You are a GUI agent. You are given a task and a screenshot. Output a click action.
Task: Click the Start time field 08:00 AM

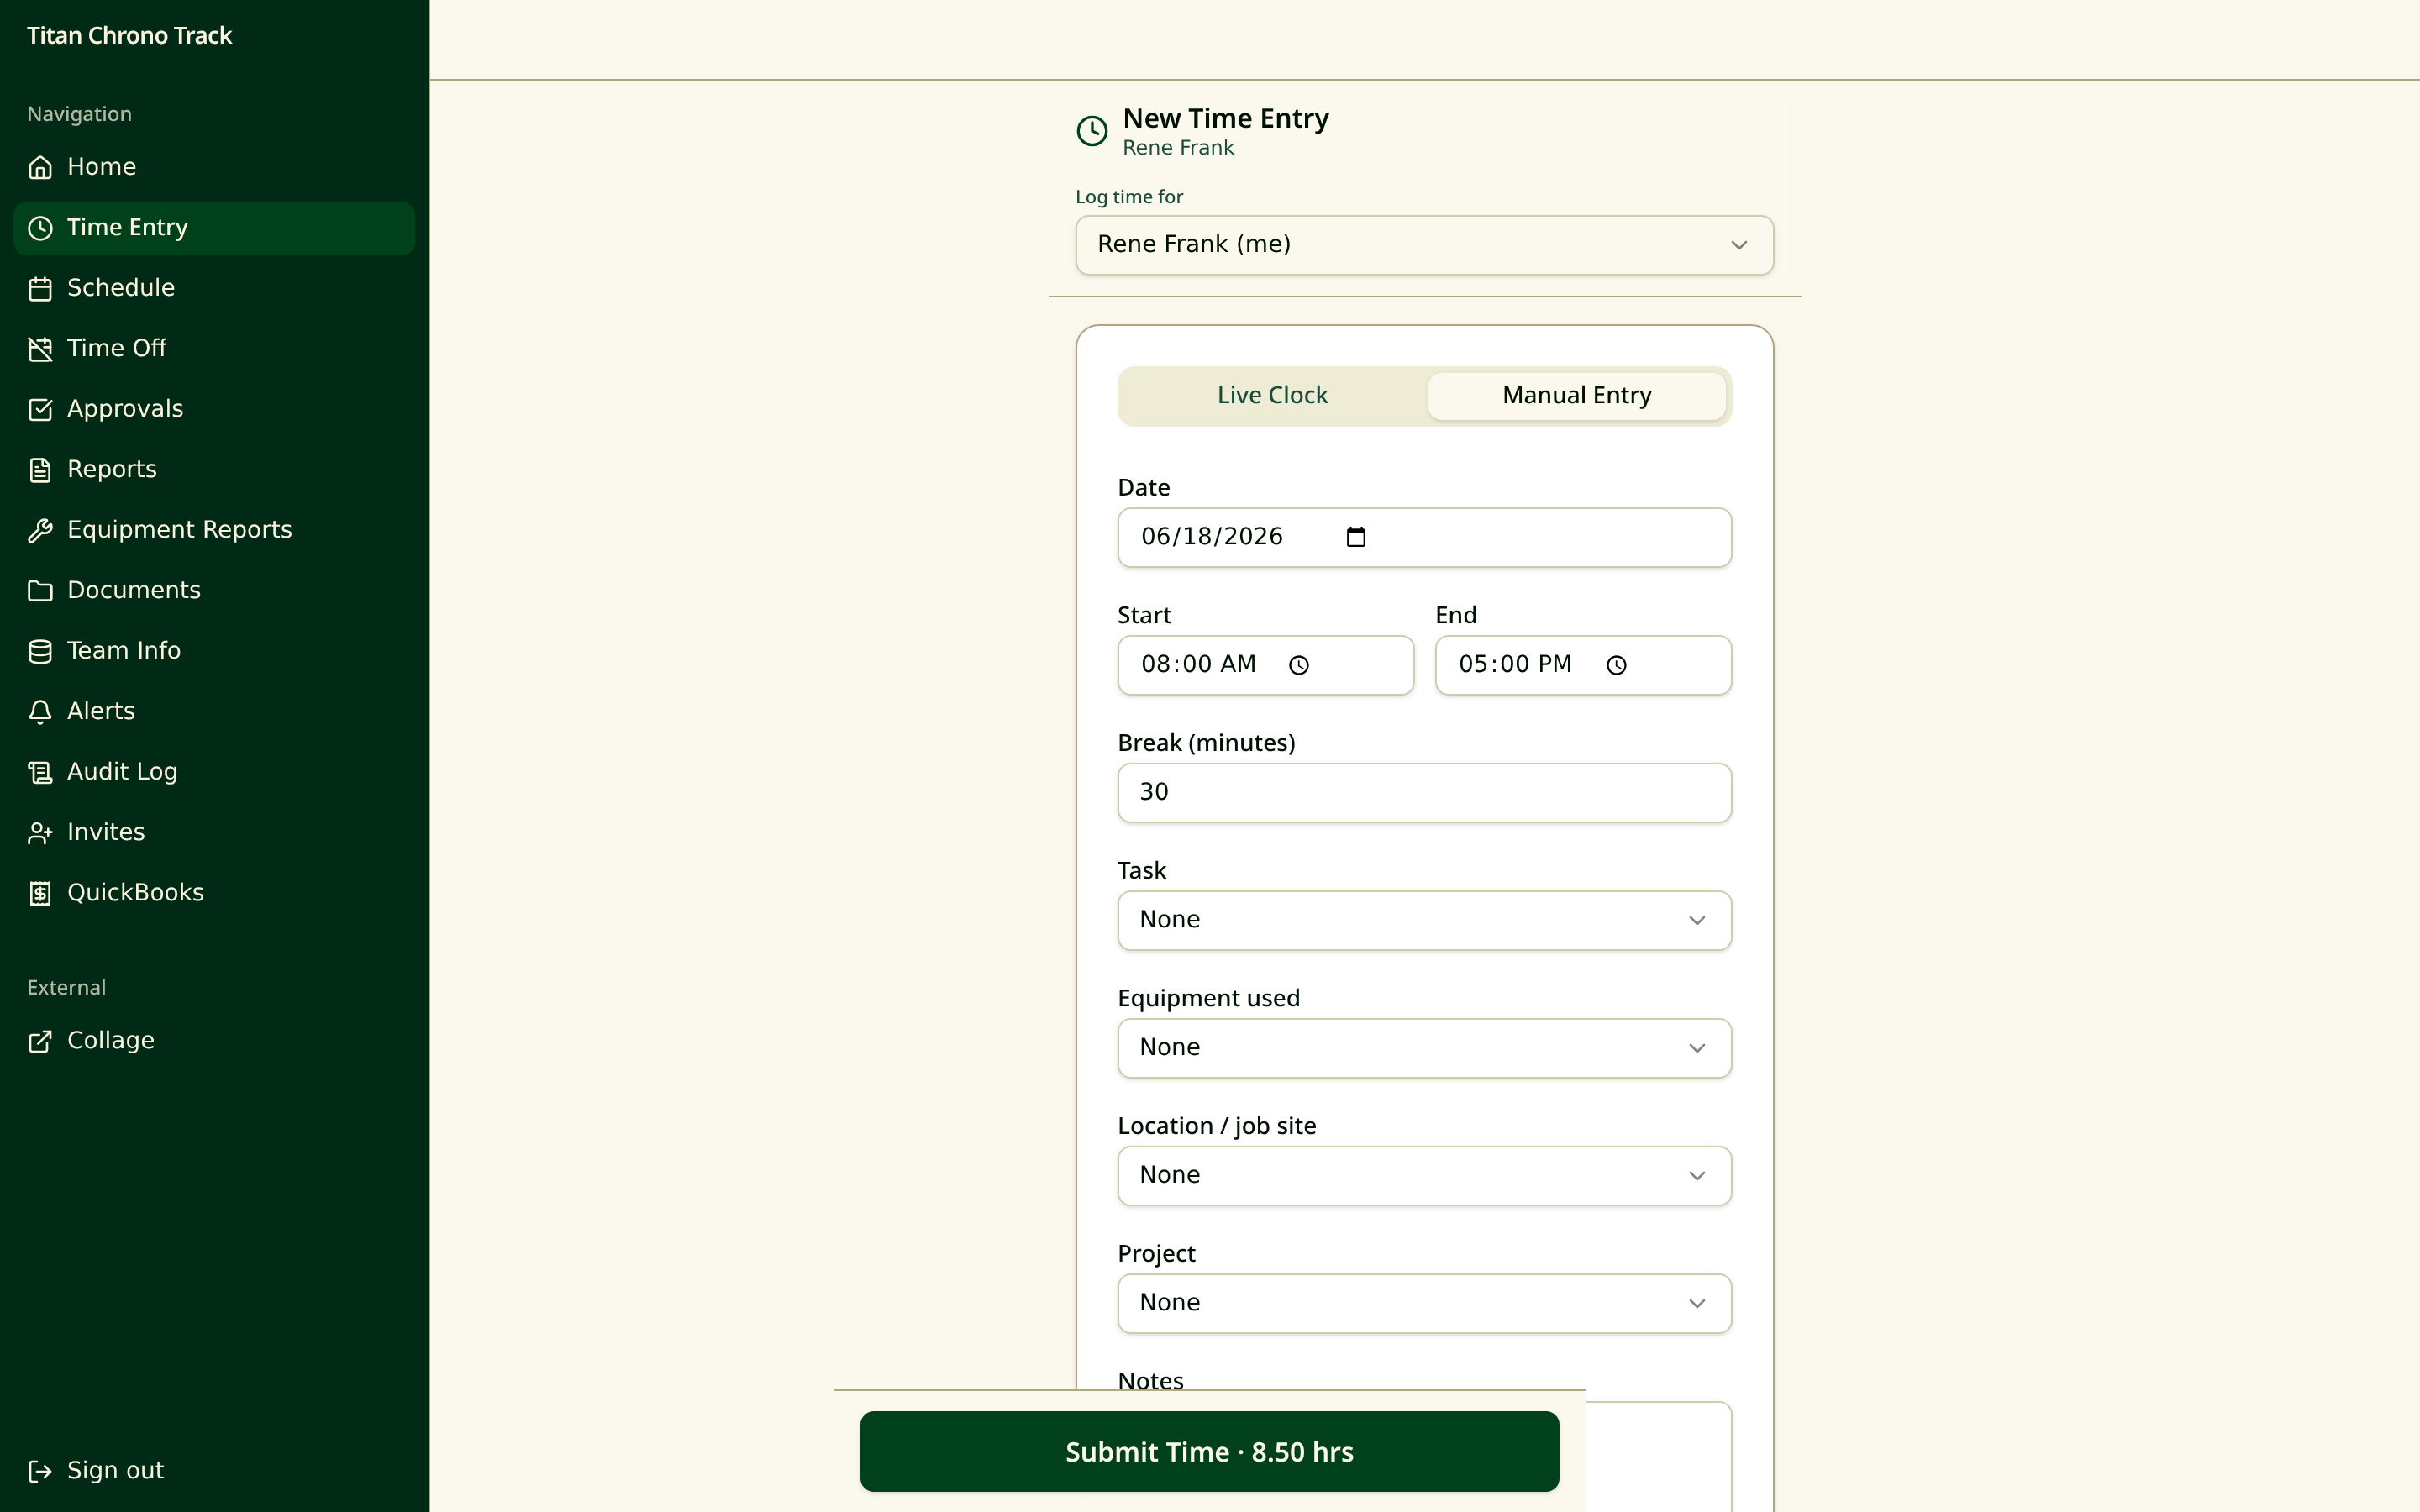[1265, 665]
